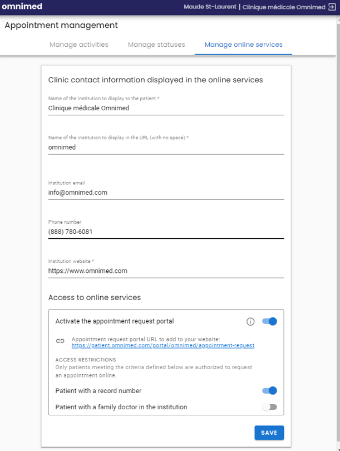Screen dimensions: 340x451
Task: Disable Patient with a record number
Action: tap(269, 391)
